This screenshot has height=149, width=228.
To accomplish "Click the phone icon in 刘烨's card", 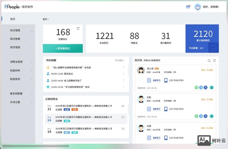I will click(166, 138).
